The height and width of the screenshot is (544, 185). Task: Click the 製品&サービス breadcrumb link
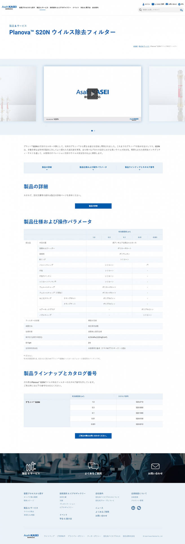144,46
